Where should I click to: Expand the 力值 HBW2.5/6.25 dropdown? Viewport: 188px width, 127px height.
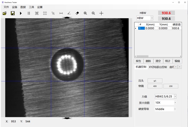pyautogui.click(x=175, y=97)
